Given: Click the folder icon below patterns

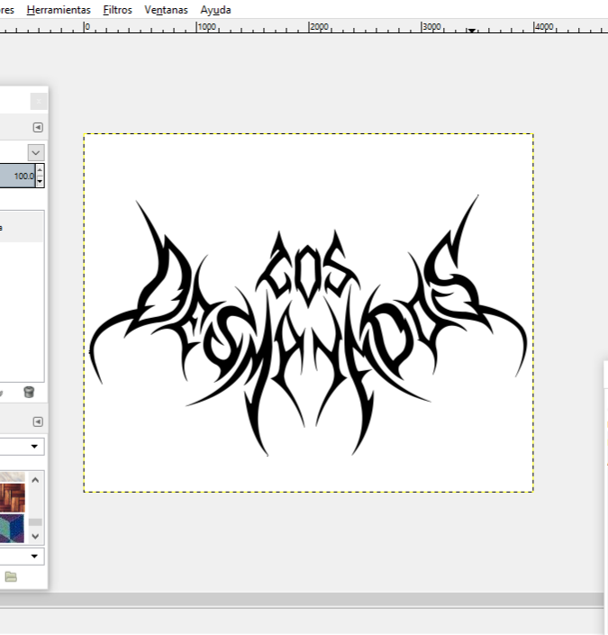Looking at the screenshot, I should 11,576.
